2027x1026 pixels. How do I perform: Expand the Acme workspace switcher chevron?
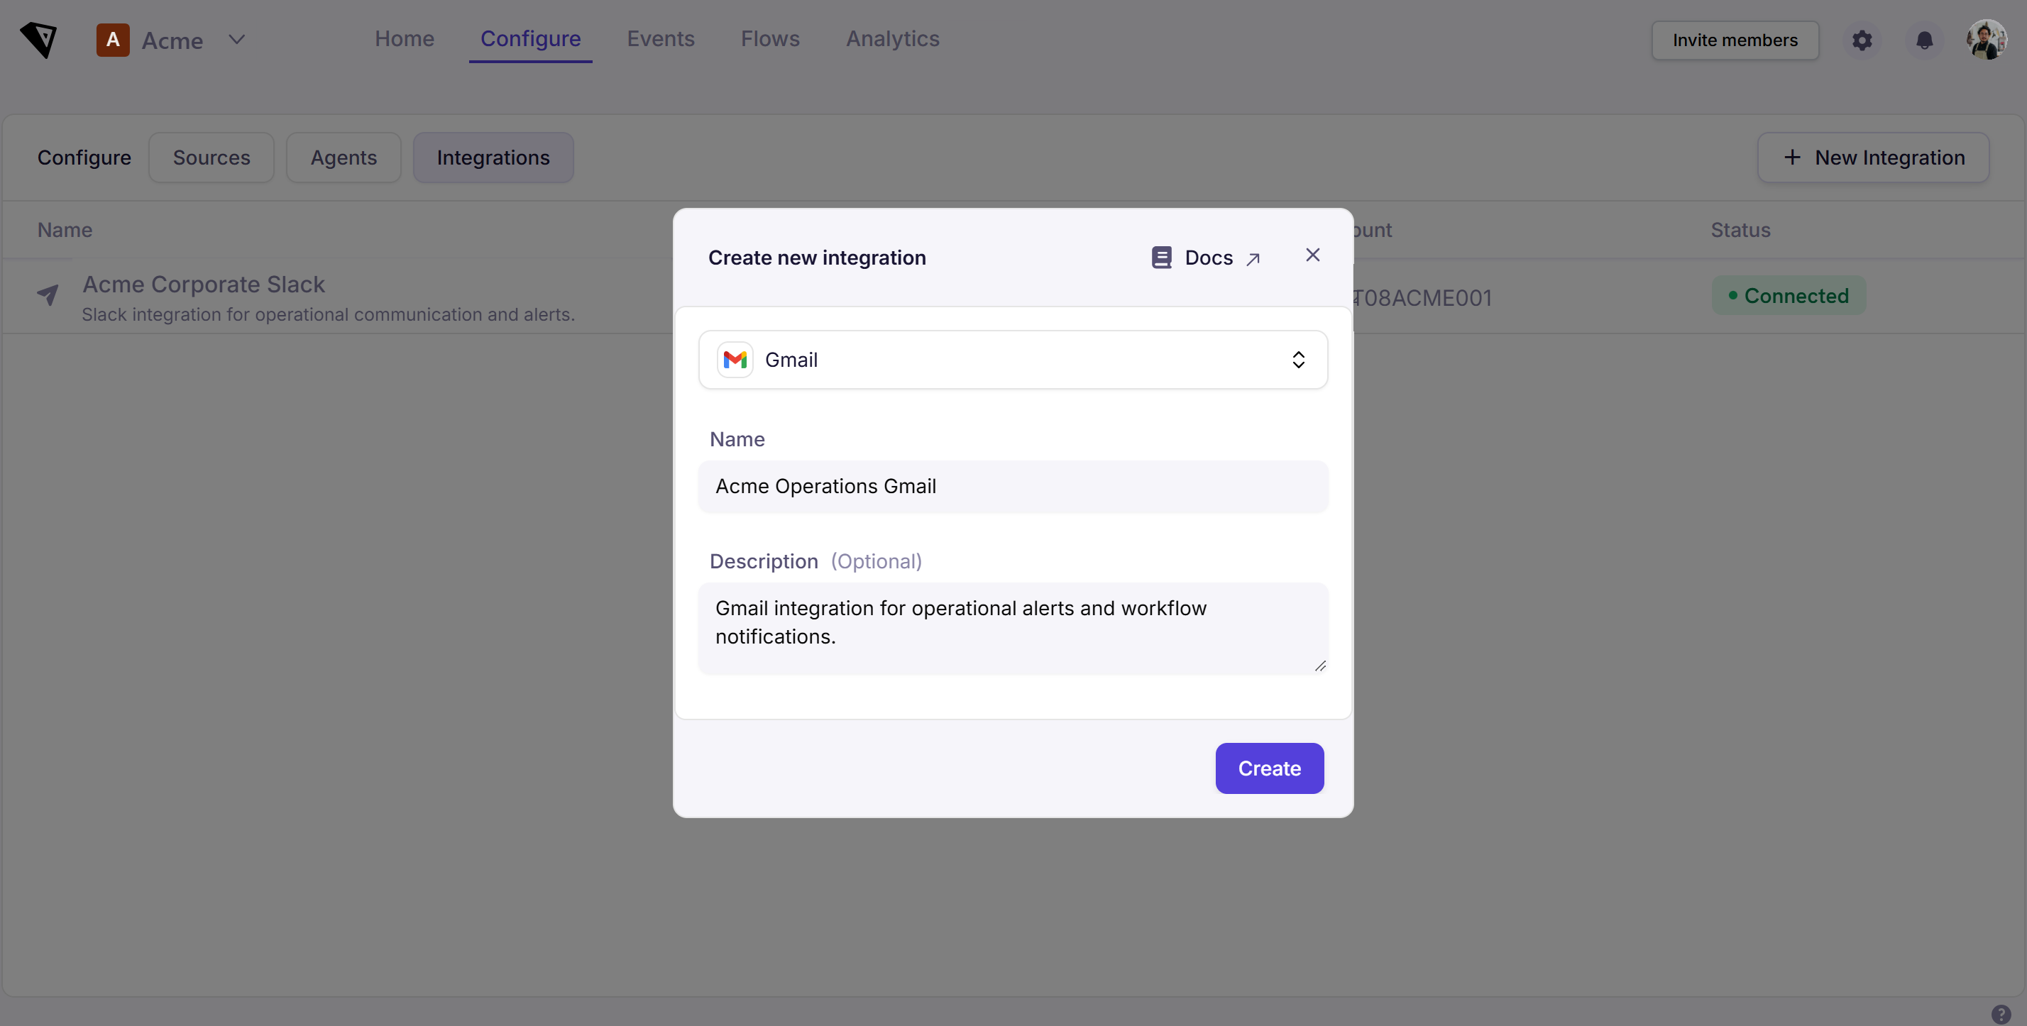236,39
